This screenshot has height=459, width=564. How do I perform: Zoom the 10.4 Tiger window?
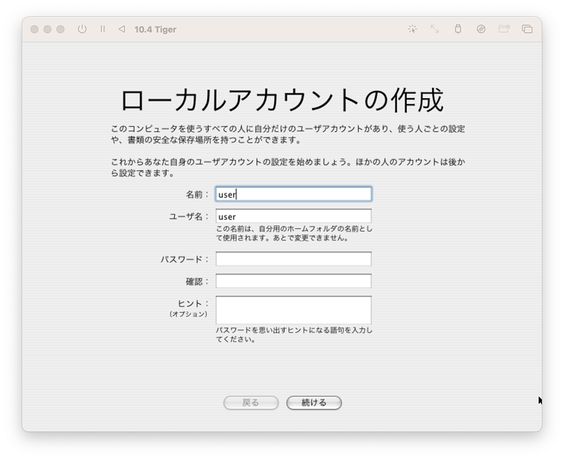[61, 29]
